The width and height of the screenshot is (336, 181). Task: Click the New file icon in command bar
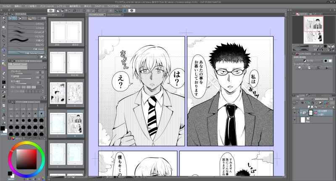click(58, 10)
